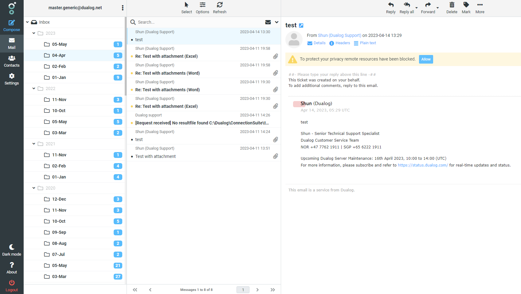Screen dimensions: 521x294
Task: Click the page number field
Action: tap(243, 290)
